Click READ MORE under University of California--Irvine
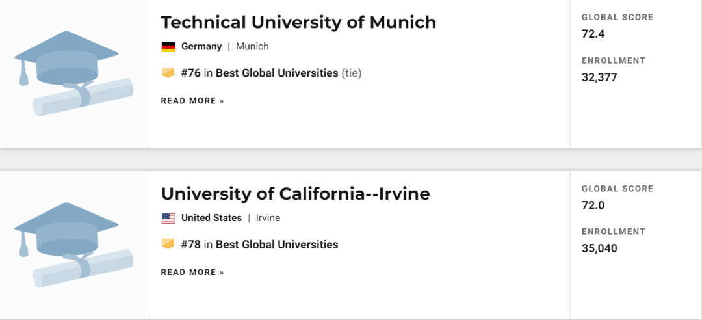 coord(192,273)
